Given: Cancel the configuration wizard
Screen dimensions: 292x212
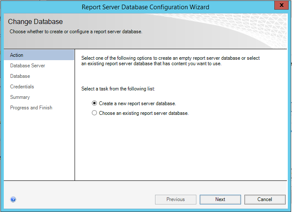Looking at the screenshot, I should [265, 199].
